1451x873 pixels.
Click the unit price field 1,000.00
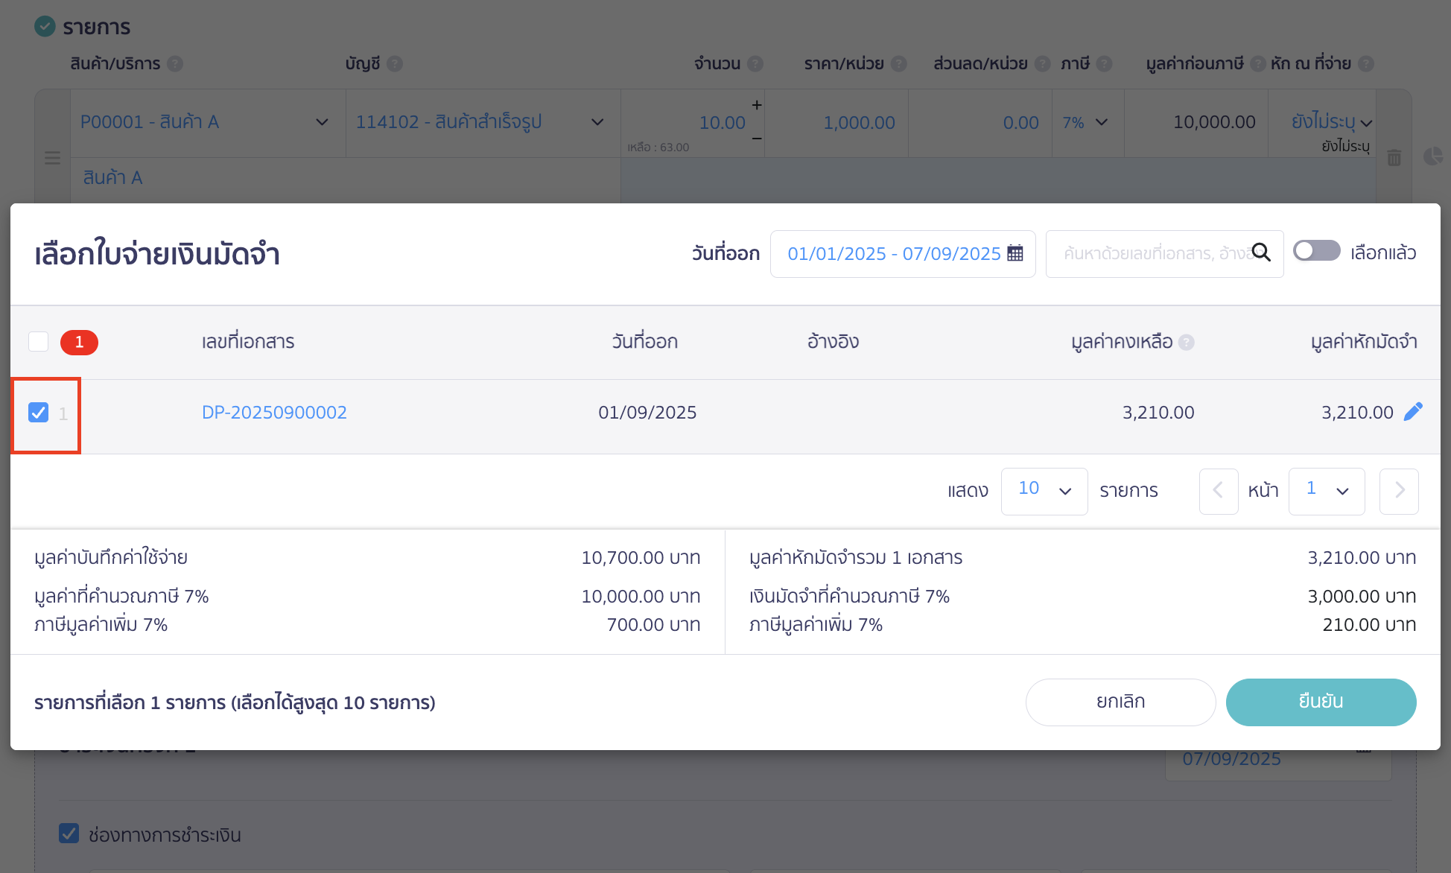tap(836, 123)
